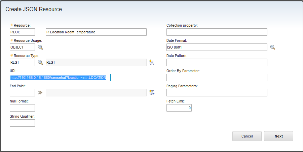Click the Date Format field showing ISO 8601
The width and height of the screenshot is (303, 152).
217,47
